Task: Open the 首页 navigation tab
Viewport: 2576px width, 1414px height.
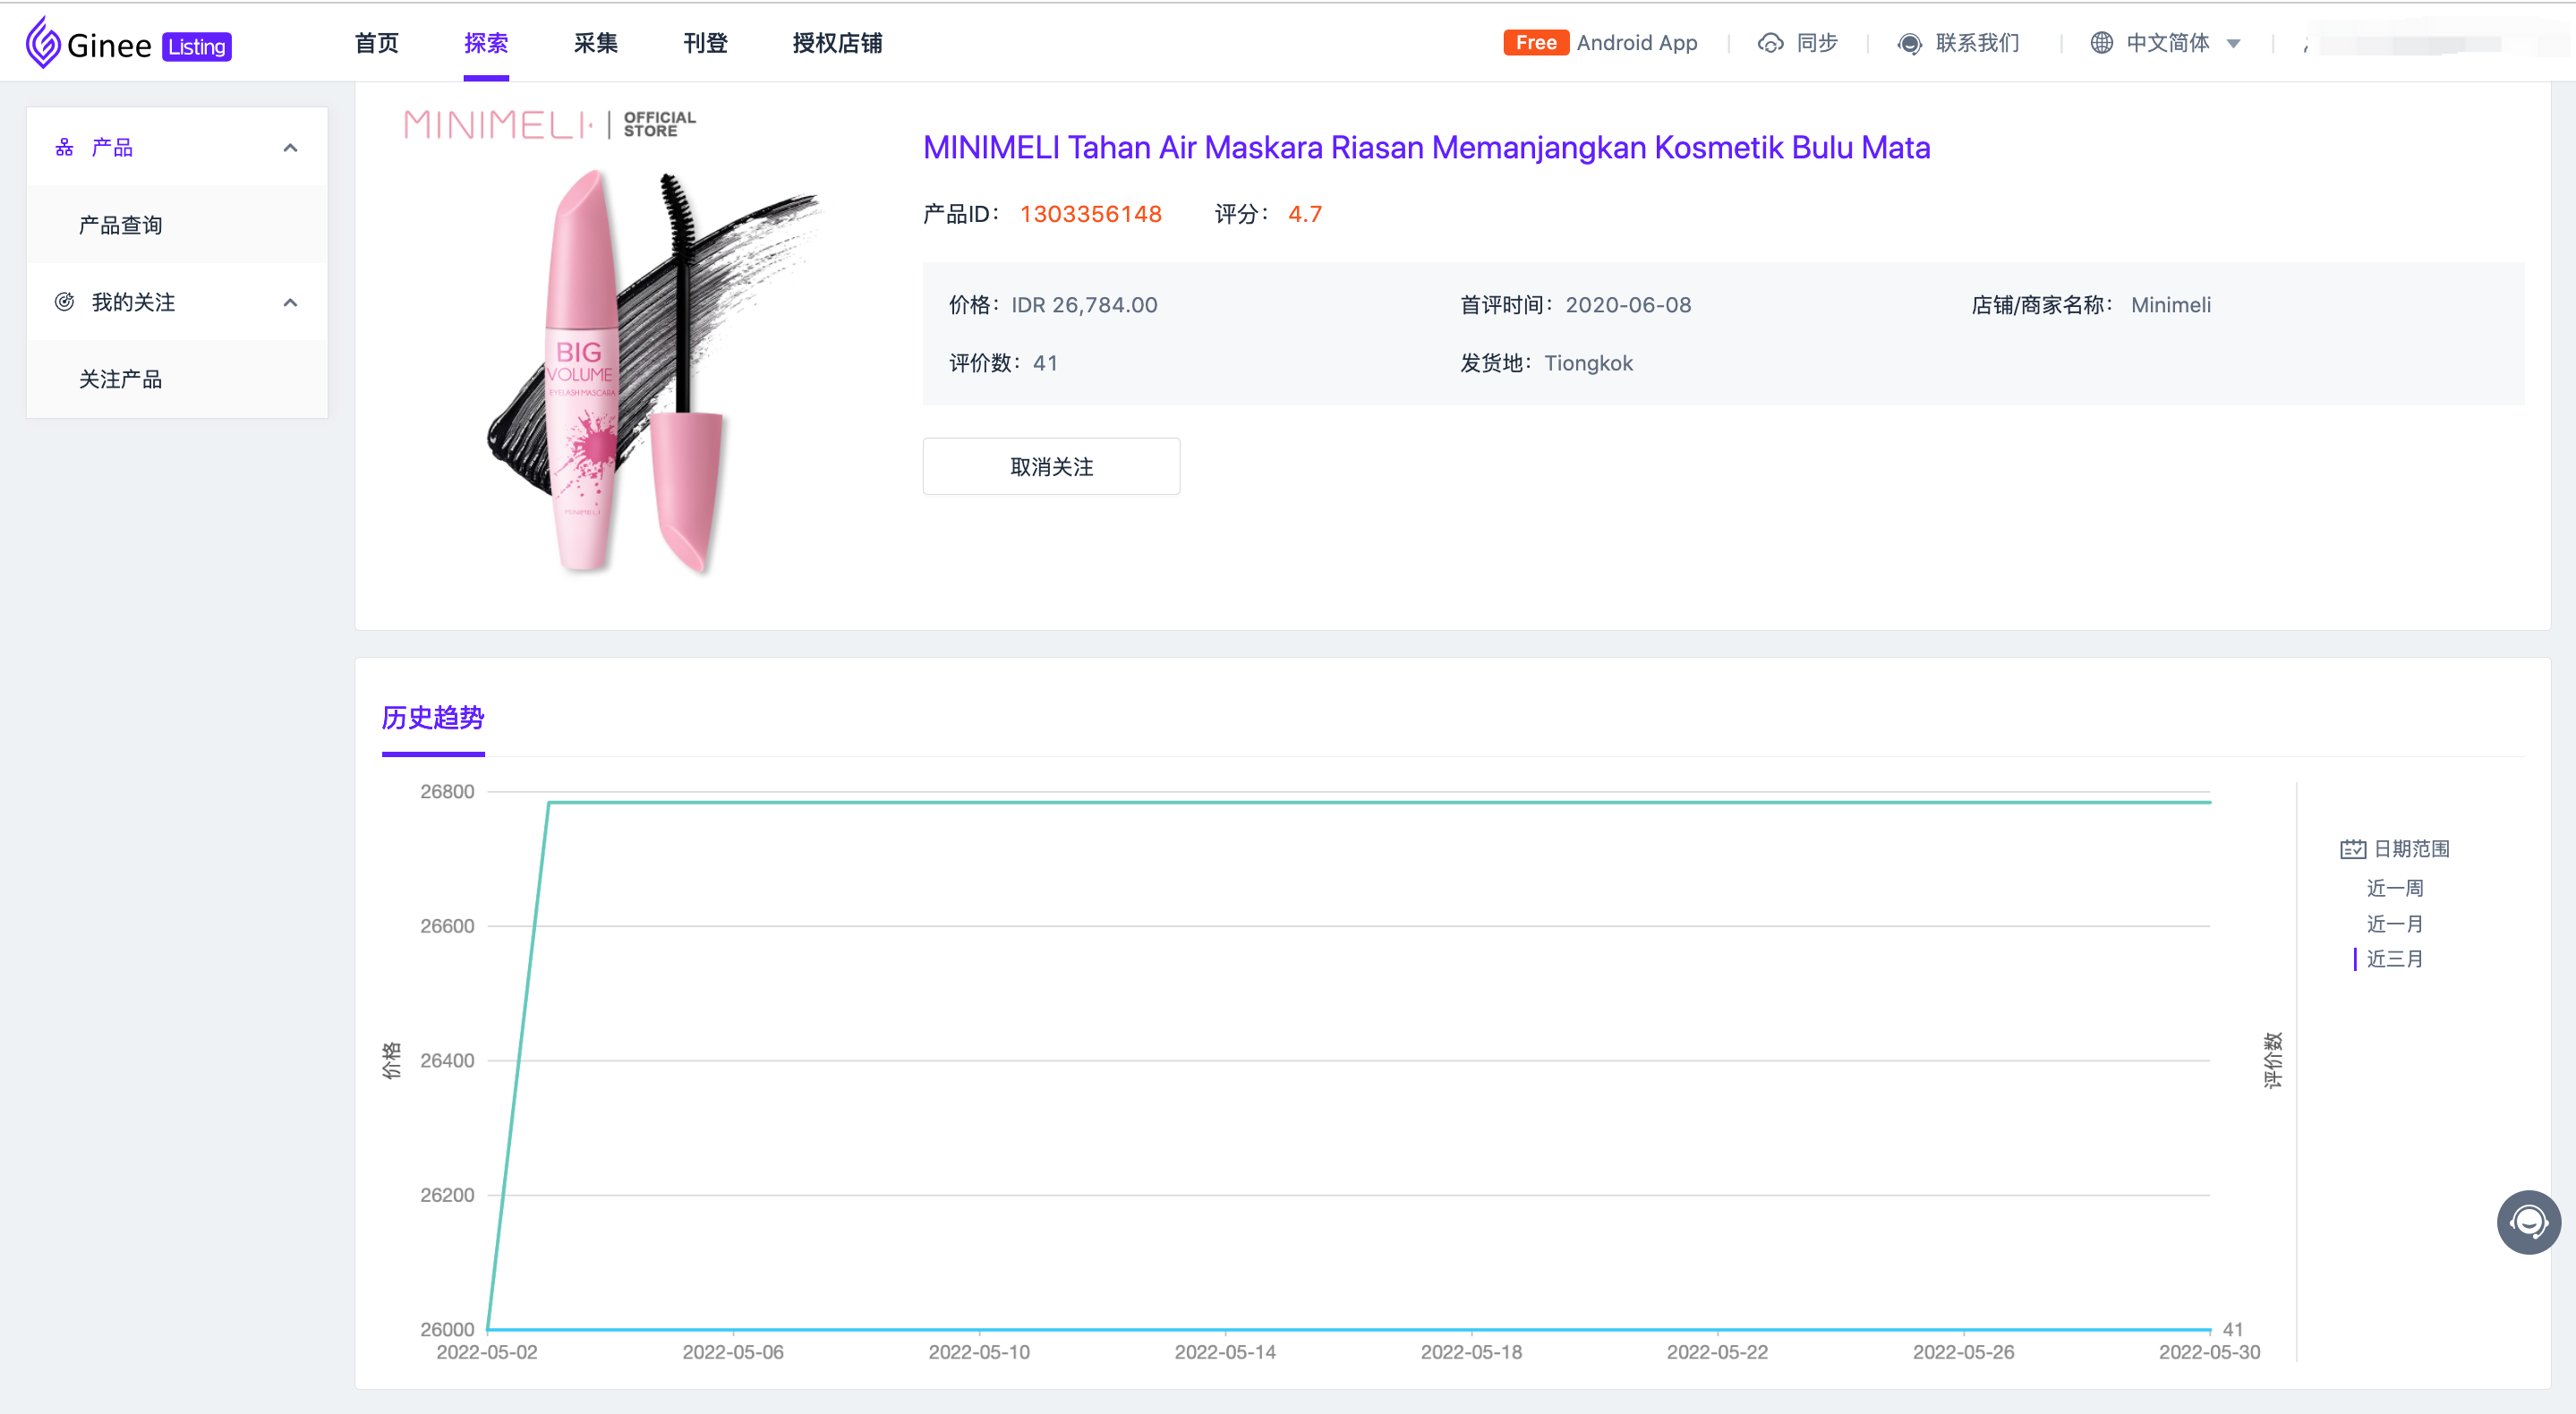Action: click(x=377, y=43)
